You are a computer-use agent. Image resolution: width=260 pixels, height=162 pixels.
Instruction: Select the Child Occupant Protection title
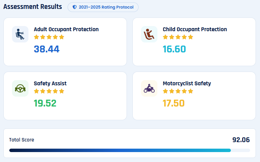pos(195,29)
